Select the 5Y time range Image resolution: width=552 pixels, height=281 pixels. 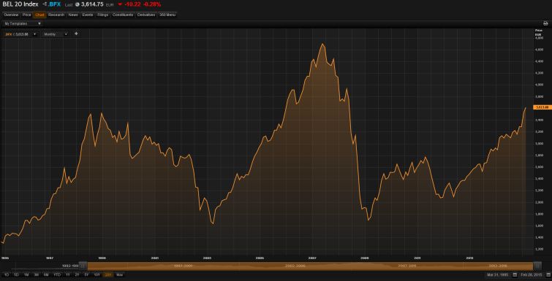tap(87, 274)
